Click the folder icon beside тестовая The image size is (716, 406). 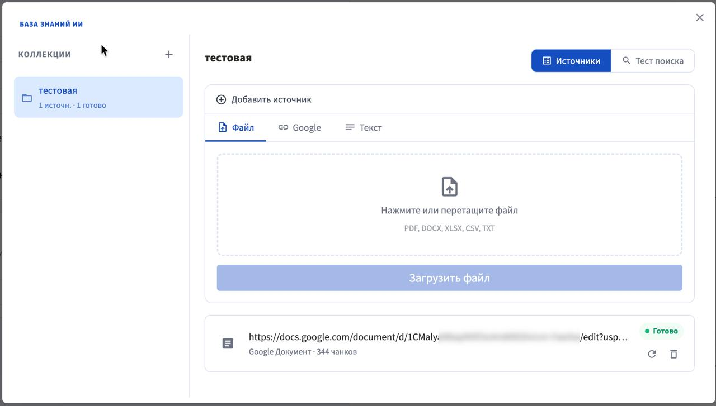[27, 98]
